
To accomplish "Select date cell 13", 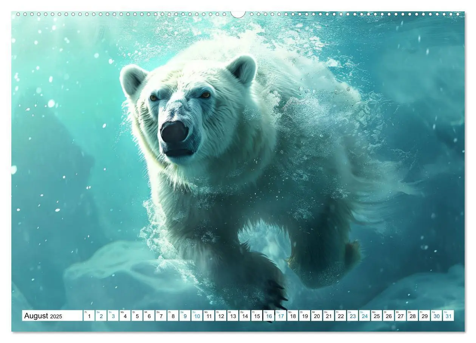I will click(x=233, y=316).
